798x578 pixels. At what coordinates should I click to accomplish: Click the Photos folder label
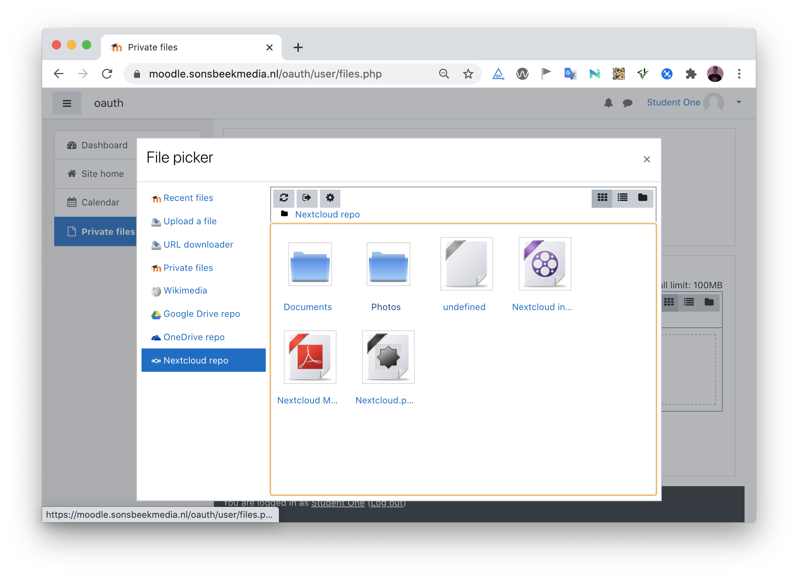[x=386, y=307]
